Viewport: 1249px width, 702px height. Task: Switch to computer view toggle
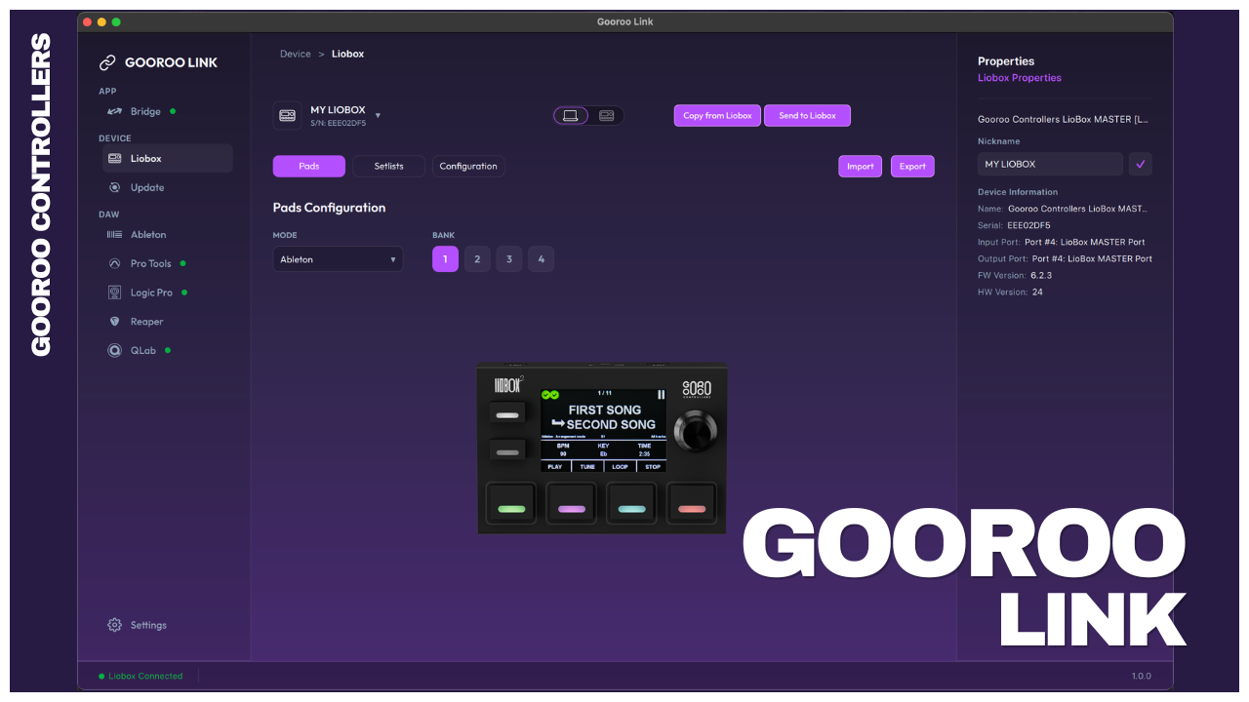pyautogui.click(x=571, y=116)
